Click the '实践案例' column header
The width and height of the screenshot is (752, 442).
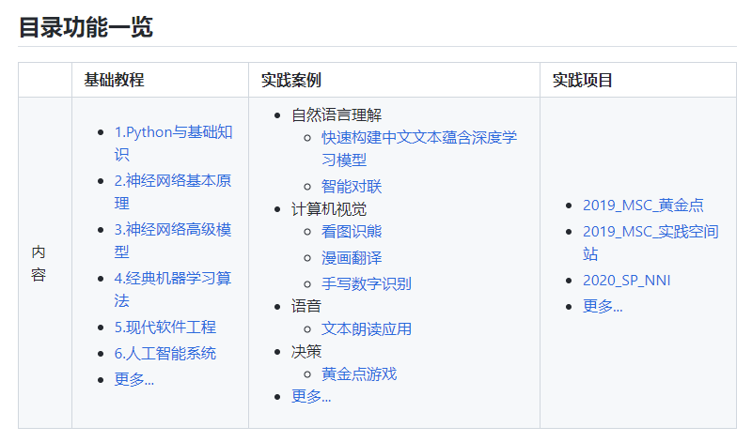(291, 80)
